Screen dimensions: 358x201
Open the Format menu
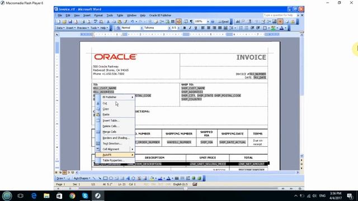[98, 15]
